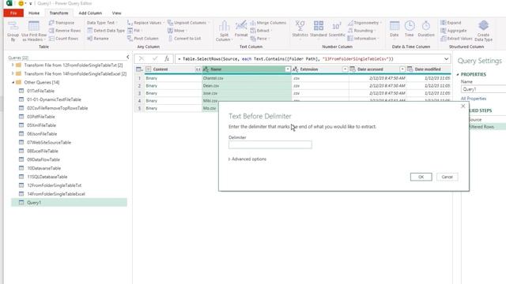Open the Date column tool
This screenshot has width=506, height=284.
395,31
